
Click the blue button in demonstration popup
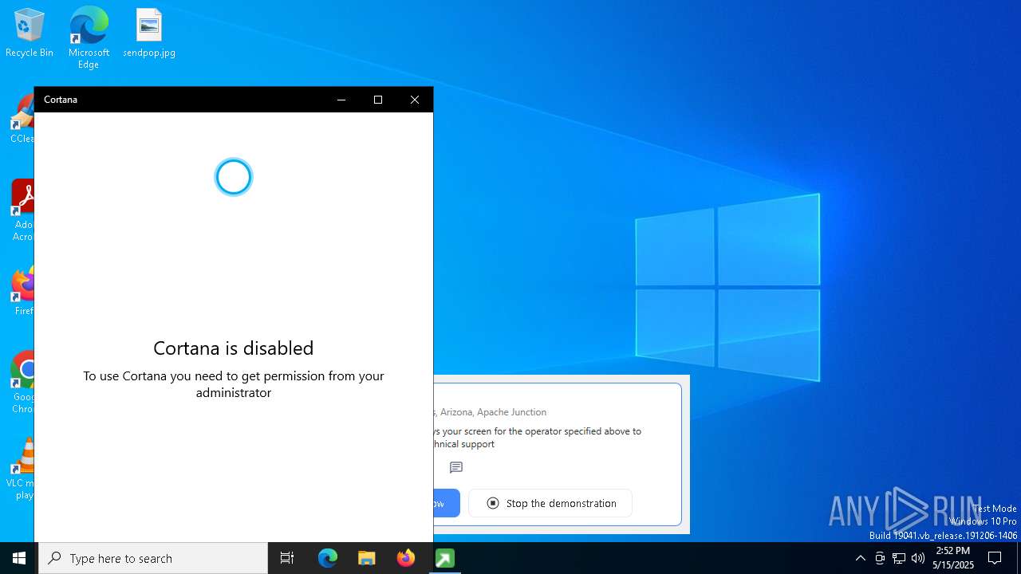coord(447,503)
